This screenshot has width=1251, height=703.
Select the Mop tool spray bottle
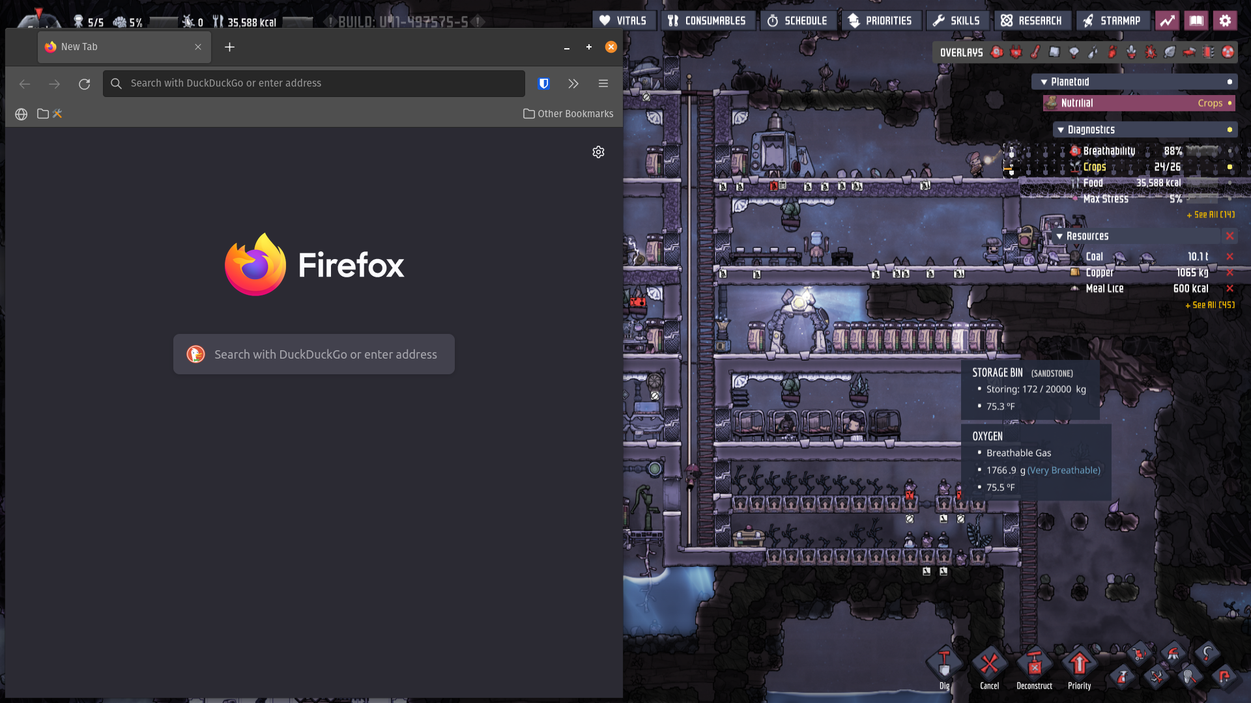tap(1122, 677)
